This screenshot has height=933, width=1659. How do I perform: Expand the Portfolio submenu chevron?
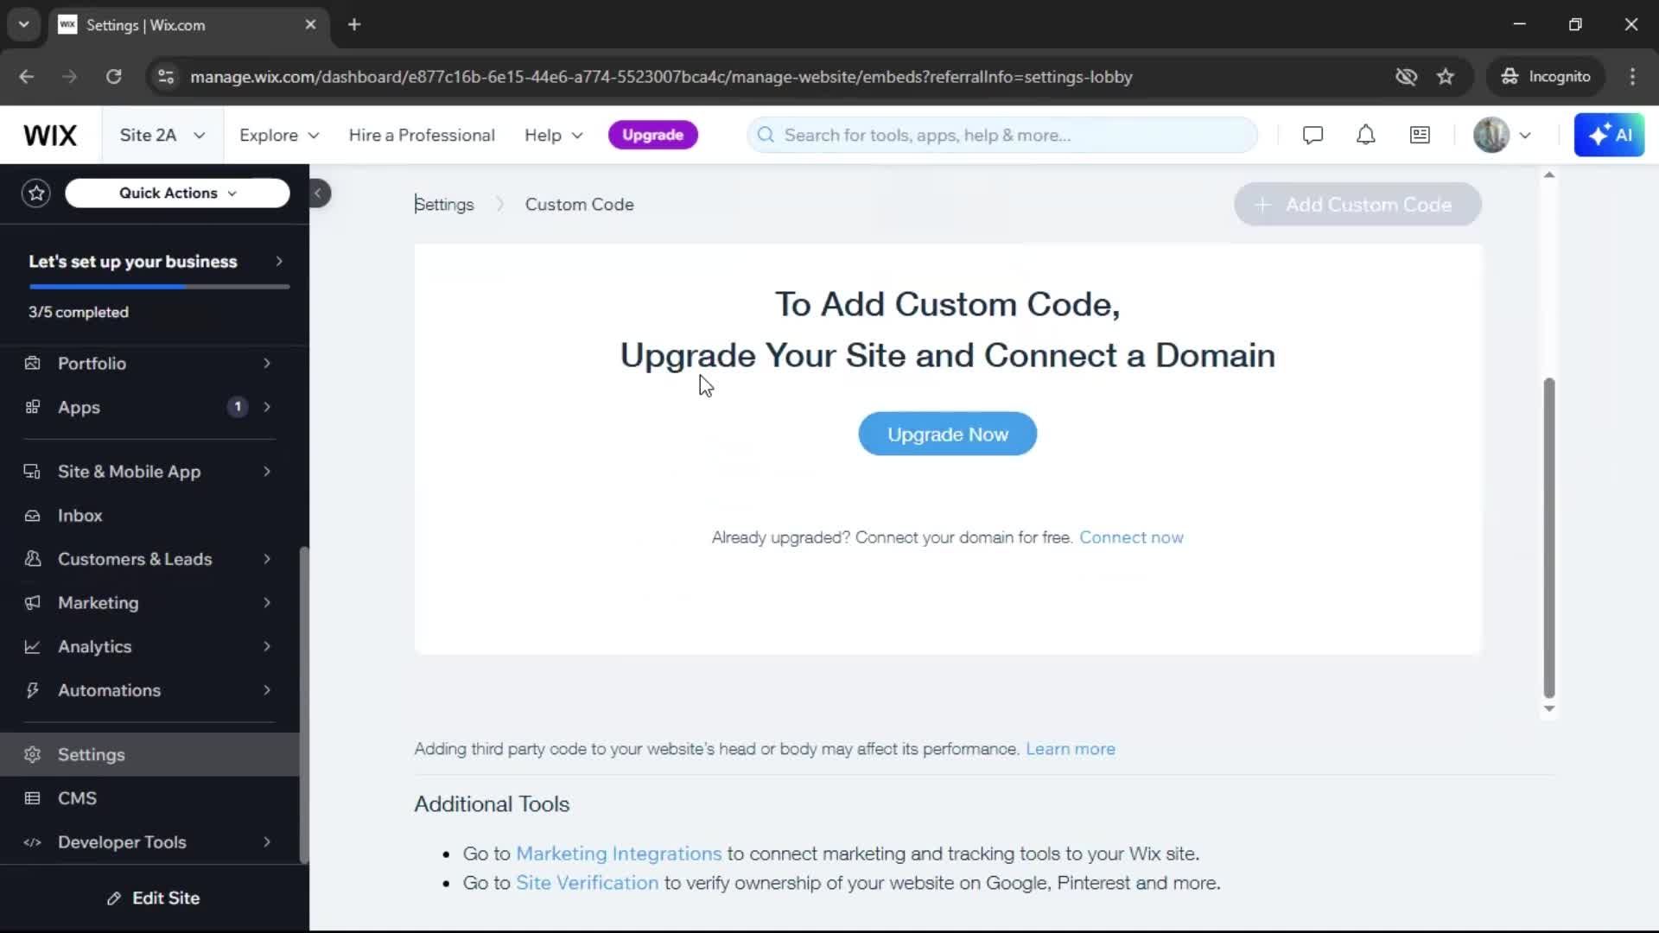pos(267,364)
